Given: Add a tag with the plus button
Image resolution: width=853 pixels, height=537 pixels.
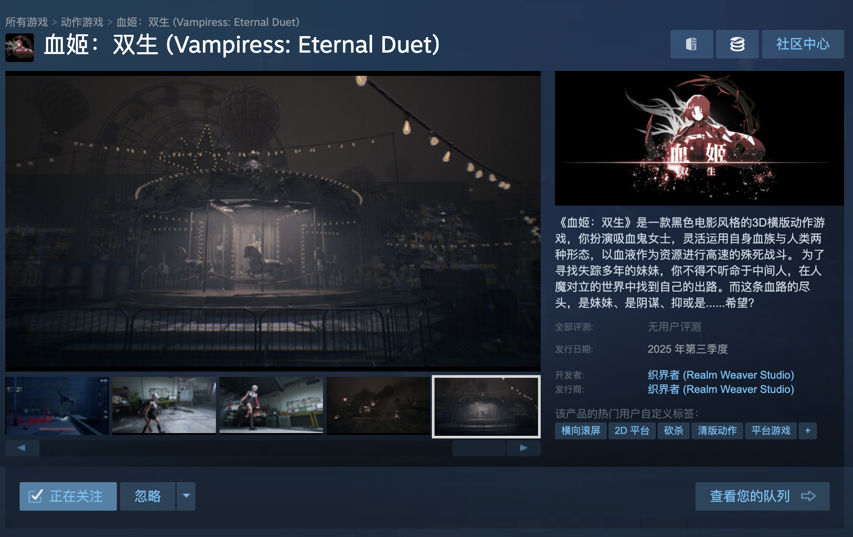Looking at the screenshot, I should tap(807, 431).
